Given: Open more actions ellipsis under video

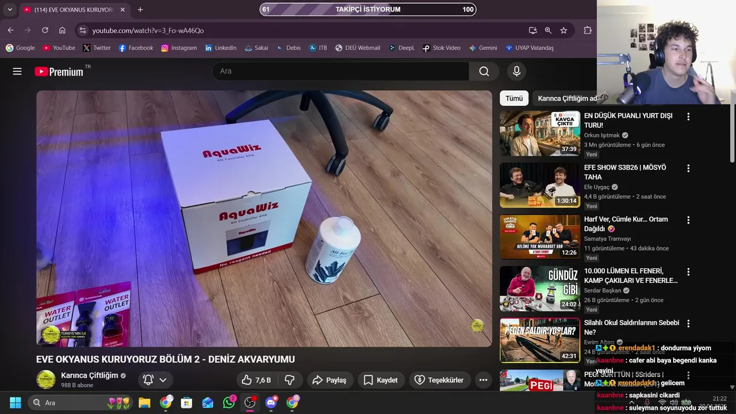Looking at the screenshot, I should pyautogui.click(x=483, y=380).
